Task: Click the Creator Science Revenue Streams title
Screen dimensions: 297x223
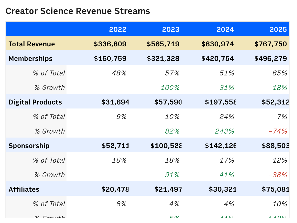Action: pos(78,11)
